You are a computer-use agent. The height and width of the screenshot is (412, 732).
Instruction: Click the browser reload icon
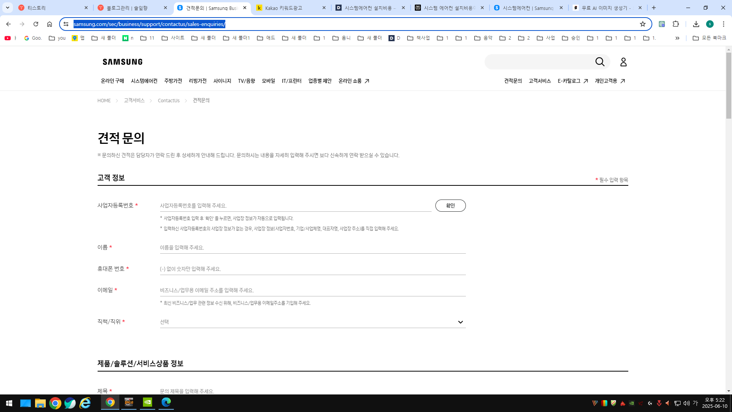[x=36, y=24]
